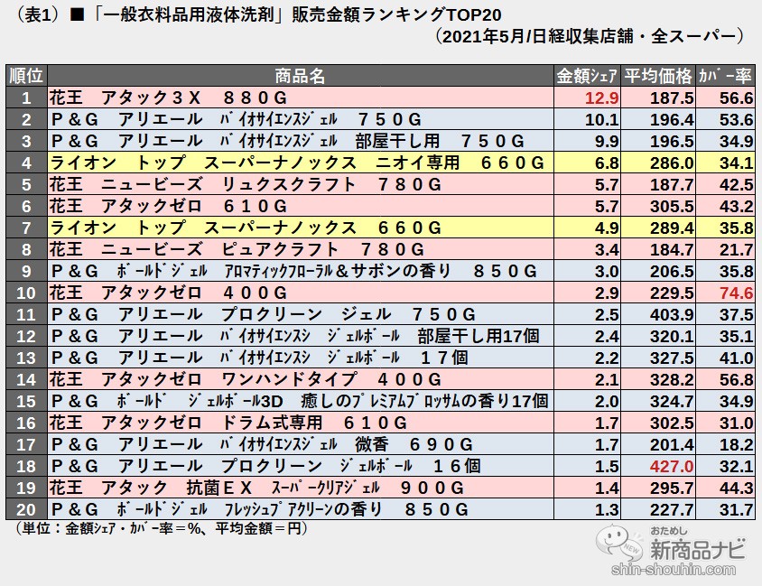Click the 金額シェア column header

pos(587,76)
